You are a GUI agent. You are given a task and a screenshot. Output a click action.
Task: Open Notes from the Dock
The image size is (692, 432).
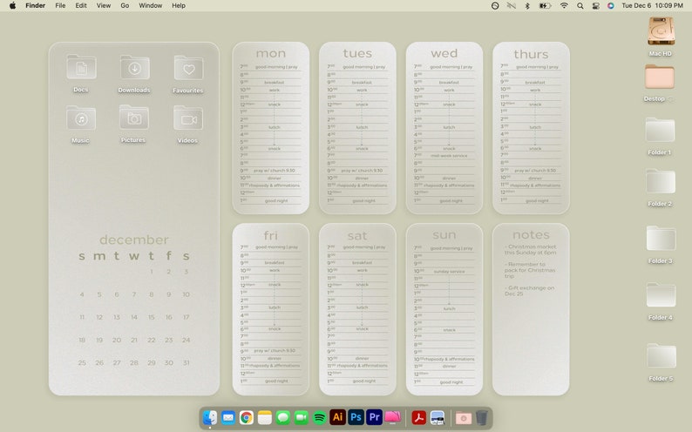(265, 417)
